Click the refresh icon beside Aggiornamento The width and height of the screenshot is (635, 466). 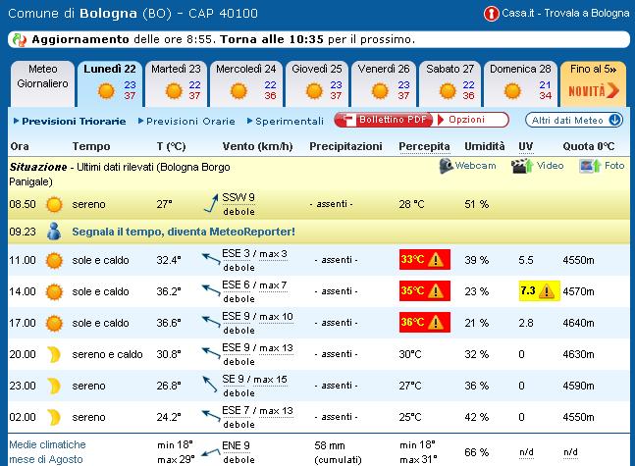pyautogui.click(x=20, y=40)
